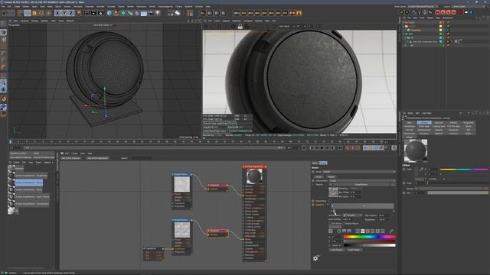
Task: Collapse the top ImageTexture node
Action: point(172,174)
